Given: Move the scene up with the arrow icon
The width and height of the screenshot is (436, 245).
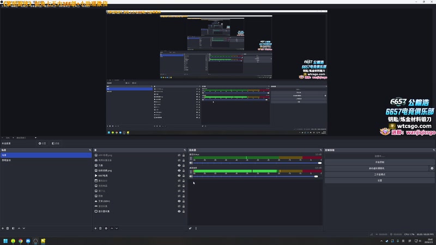Looking at the screenshot, I should 19,228.
